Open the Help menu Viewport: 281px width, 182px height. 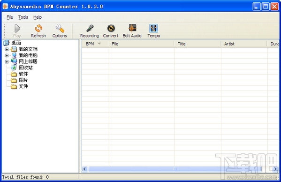(x=38, y=17)
